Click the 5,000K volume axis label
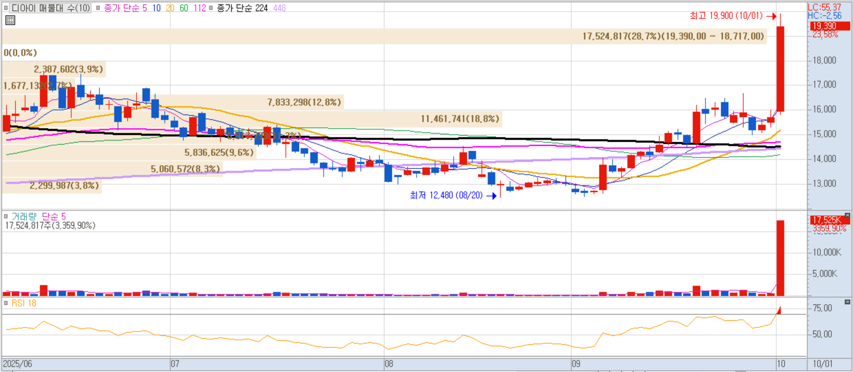Screen dimensions: 853x372 tap(825, 274)
